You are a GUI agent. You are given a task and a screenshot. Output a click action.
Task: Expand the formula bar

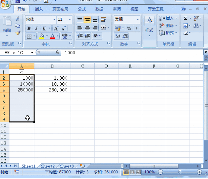coord(206,52)
